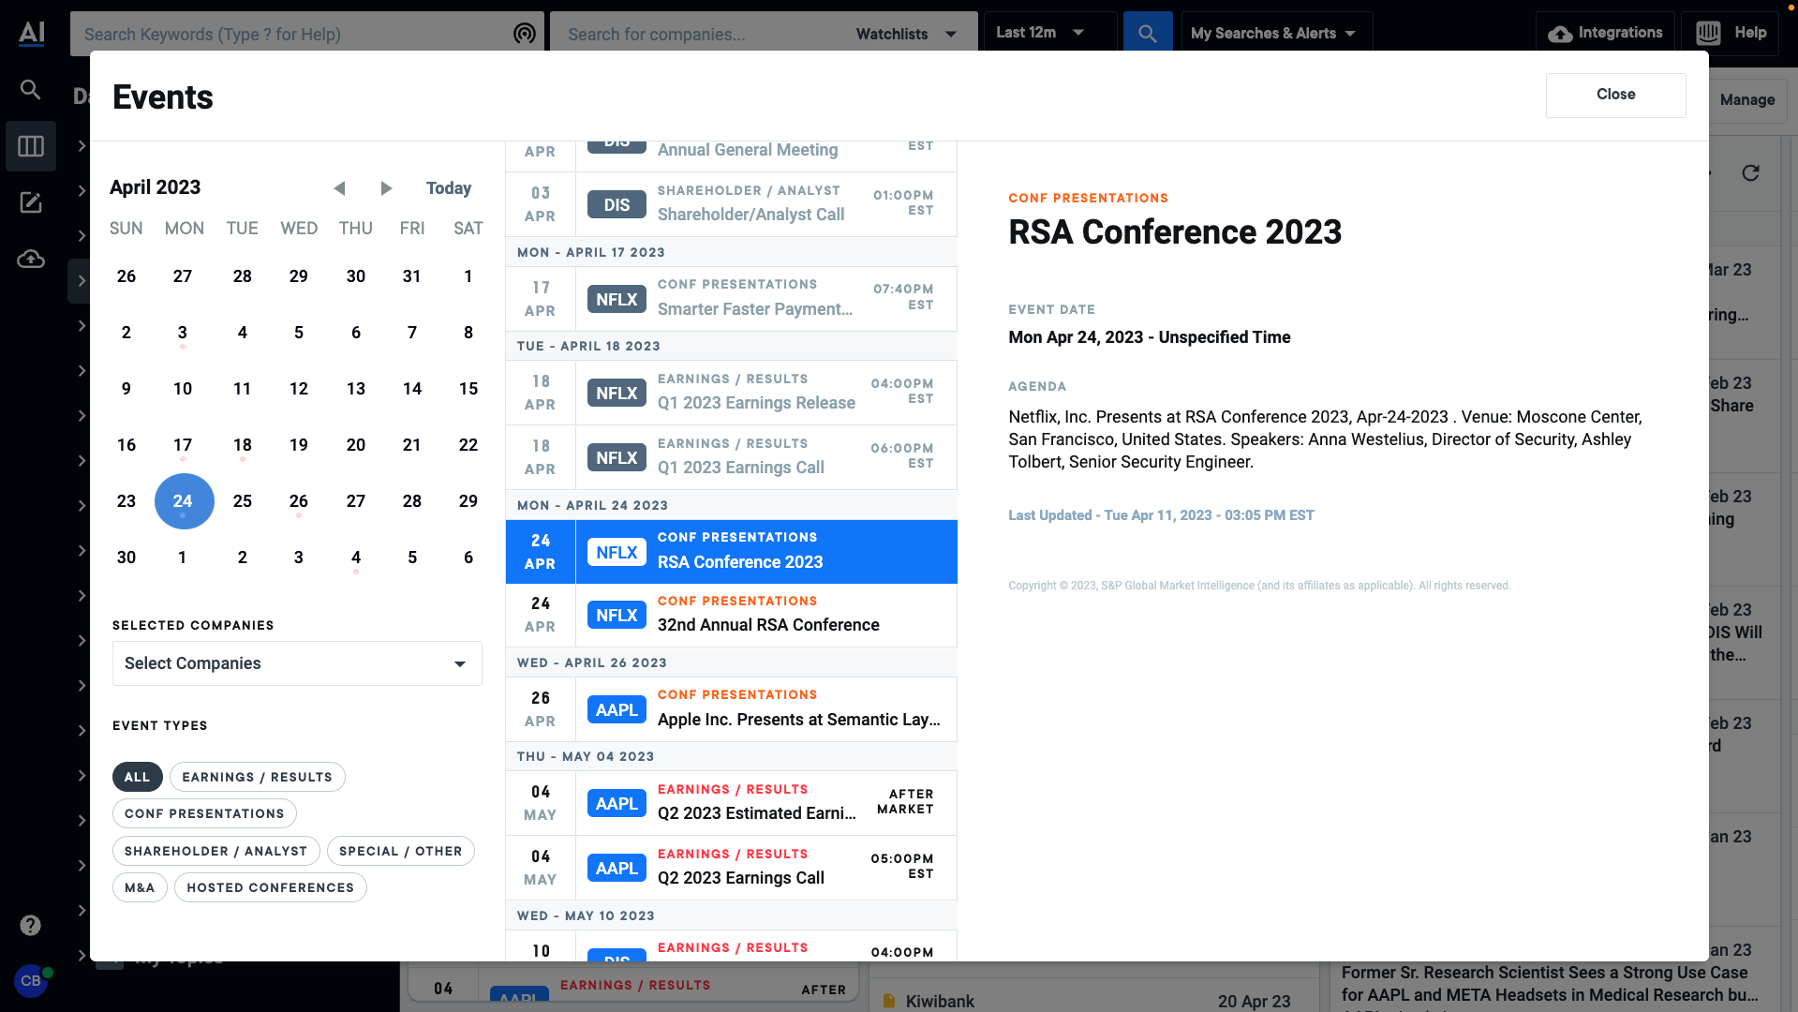This screenshot has height=1012, width=1798.
Task: Toggle the EARNINGS / RESULTS filter chip
Action: 257,777
